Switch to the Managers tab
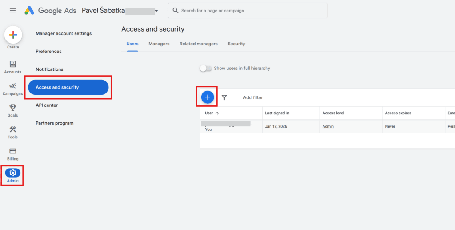Screen dimensions: 455x230 [159, 44]
